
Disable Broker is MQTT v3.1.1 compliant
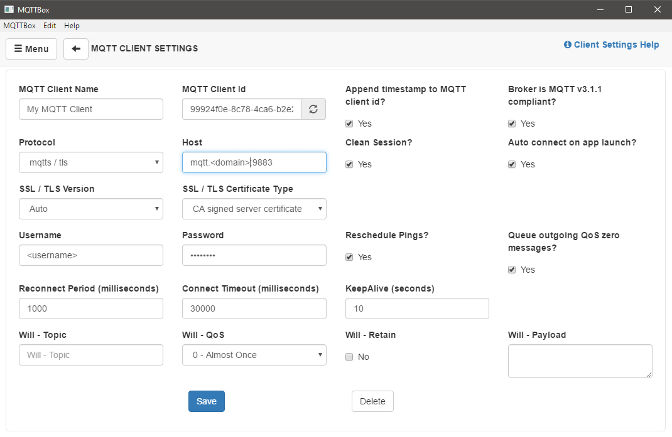512,124
